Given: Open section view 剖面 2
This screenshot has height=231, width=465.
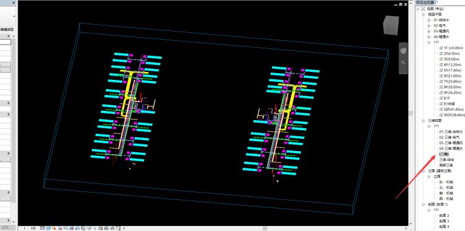Looking at the screenshot, I should pos(445,216).
